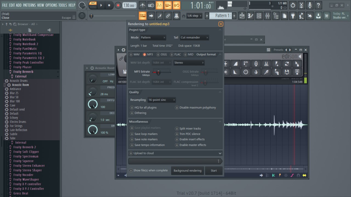
Task: Toggle Enable master effects
Action: (191, 145)
